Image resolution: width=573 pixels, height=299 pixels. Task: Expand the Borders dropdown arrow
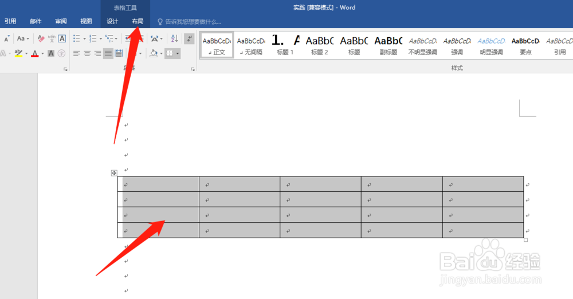pos(178,54)
